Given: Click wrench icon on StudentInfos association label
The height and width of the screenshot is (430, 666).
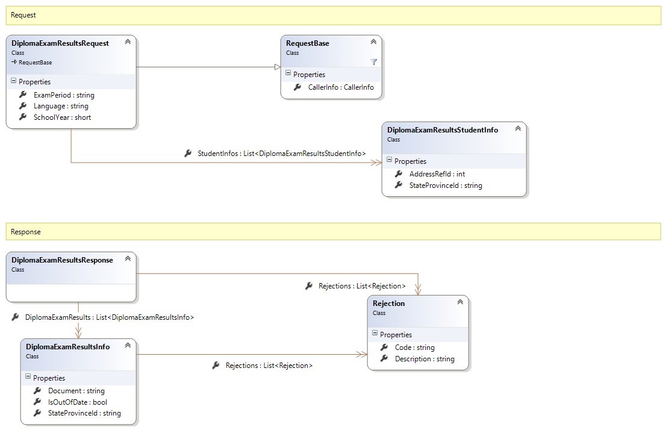Looking at the screenshot, I should point(188,154).
